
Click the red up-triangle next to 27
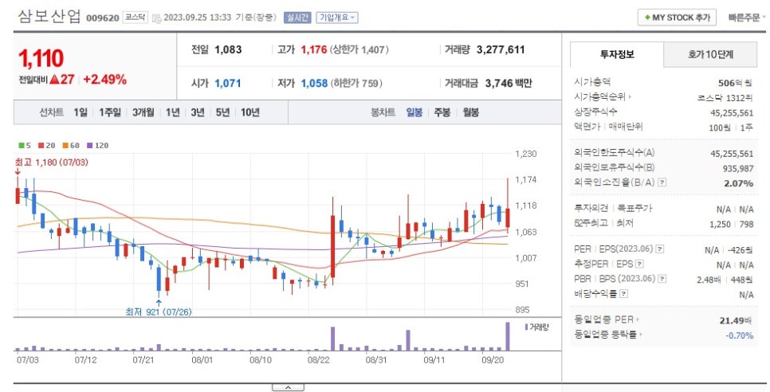point(54,79)
